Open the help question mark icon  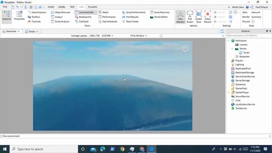point(247,7)
